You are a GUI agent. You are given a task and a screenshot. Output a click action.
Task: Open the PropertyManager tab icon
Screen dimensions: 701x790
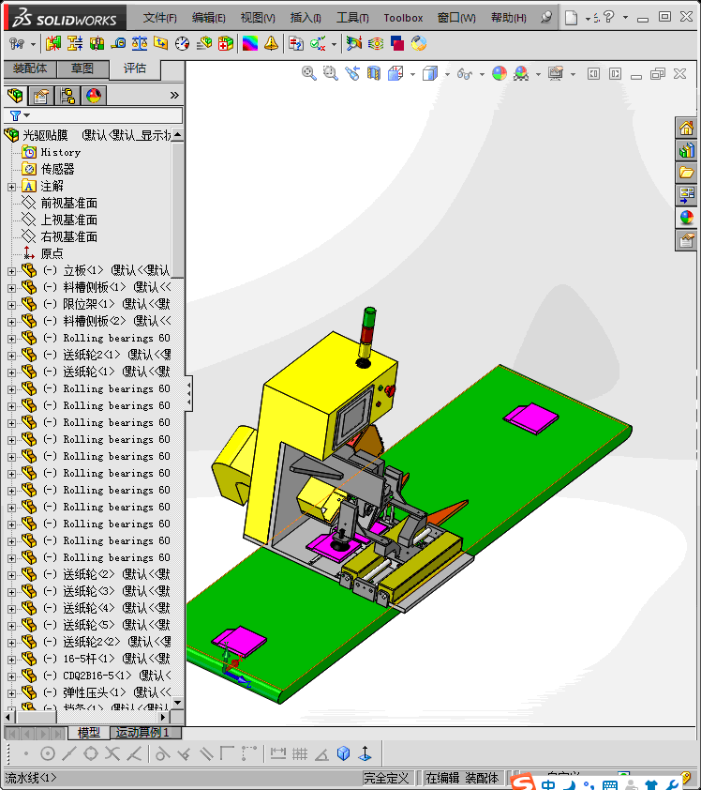(40, 95)
